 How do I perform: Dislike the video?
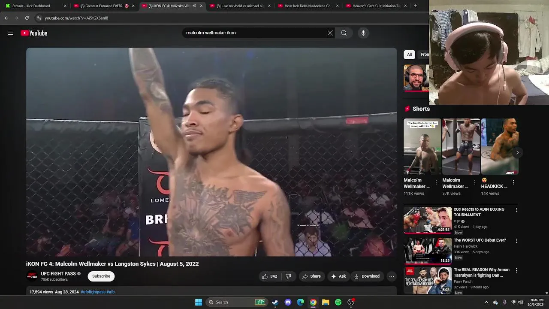[x=288, y=276]
